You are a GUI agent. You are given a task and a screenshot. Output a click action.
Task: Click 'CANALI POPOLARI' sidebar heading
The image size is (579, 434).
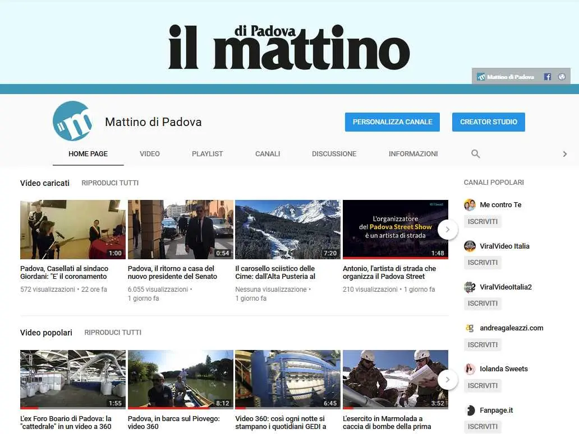tap(494, 183)
